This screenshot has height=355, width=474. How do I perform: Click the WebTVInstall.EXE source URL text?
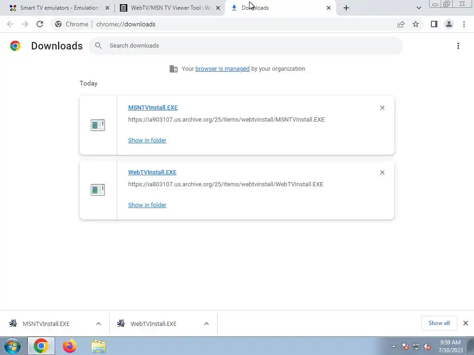(225, 184)
